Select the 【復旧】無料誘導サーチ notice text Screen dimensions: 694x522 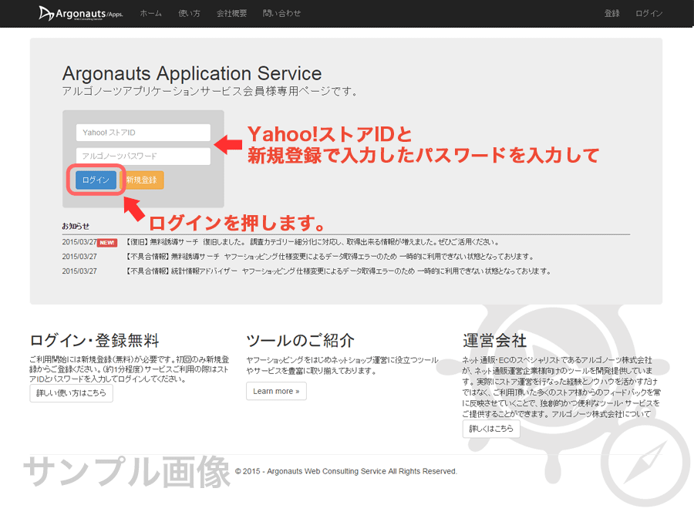pyautogui.click(x=313, y=242)
